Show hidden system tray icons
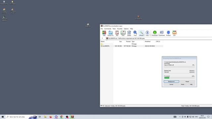 click(x=180, y=117)
